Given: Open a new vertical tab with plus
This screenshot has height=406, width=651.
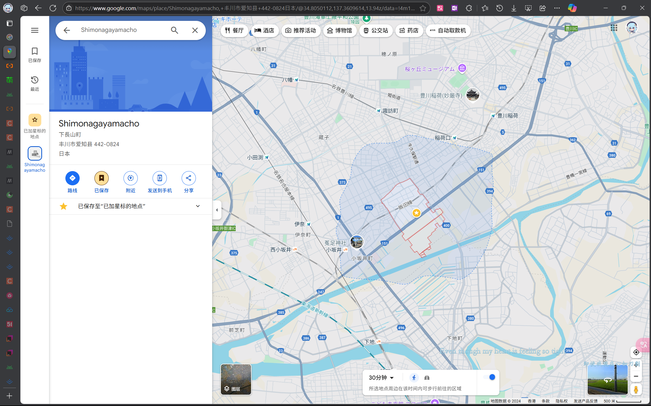Looking at the screenshot, I should coord(9,396).
